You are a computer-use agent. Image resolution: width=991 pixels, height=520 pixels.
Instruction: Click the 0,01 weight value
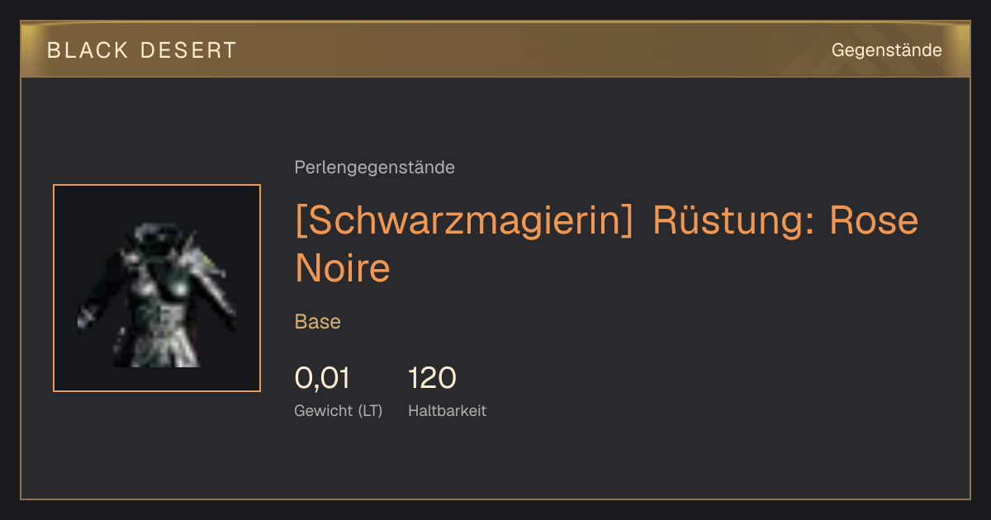[x=322, y=378]
